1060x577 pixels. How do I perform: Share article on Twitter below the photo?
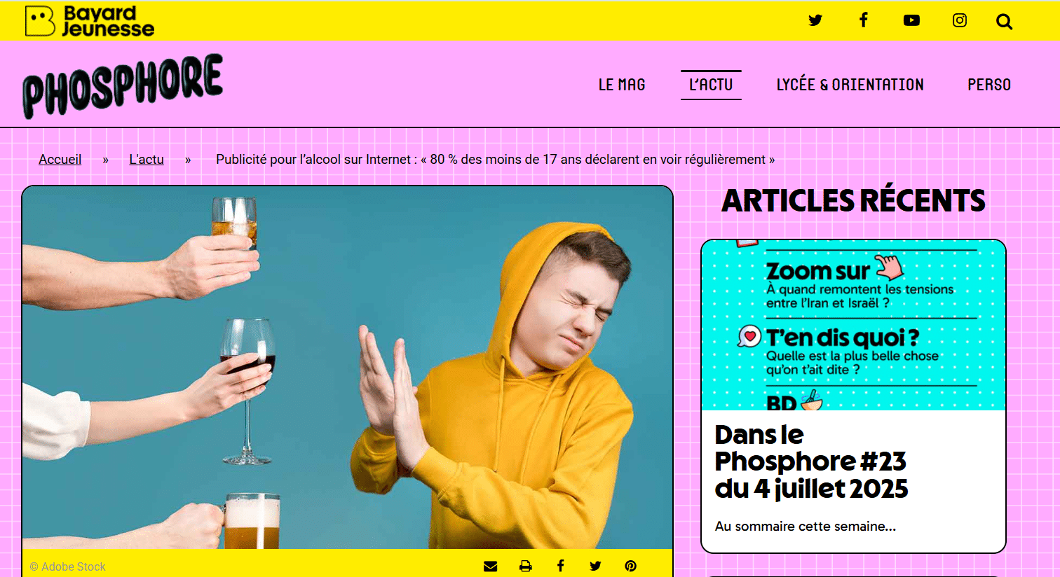[595, 566]
